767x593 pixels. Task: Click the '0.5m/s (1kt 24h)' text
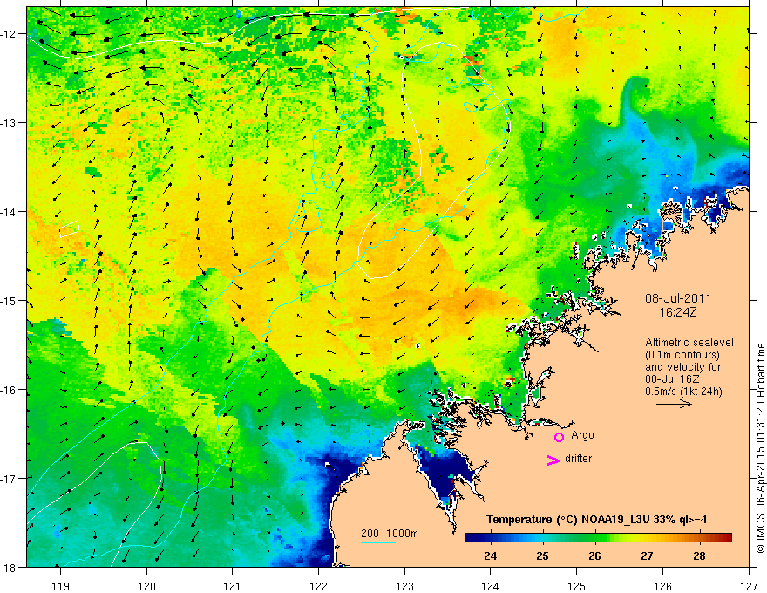point(683,391)
